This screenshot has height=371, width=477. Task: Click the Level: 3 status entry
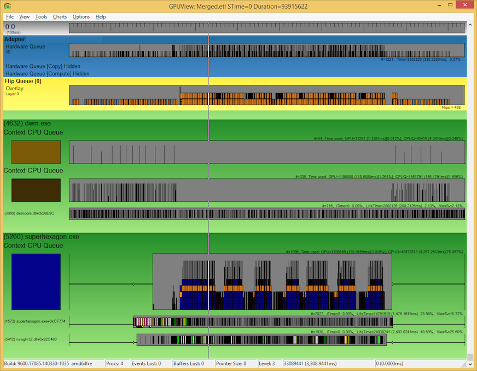pyautogui.click(x=267, y=363)
